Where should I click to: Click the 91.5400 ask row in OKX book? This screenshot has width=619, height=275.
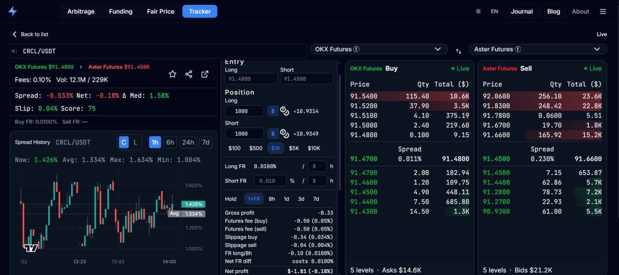tap(410, 97)
